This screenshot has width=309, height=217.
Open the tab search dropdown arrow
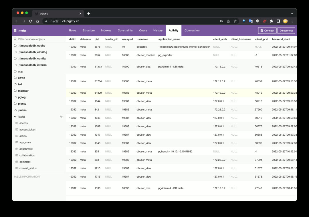click(292, 13)
